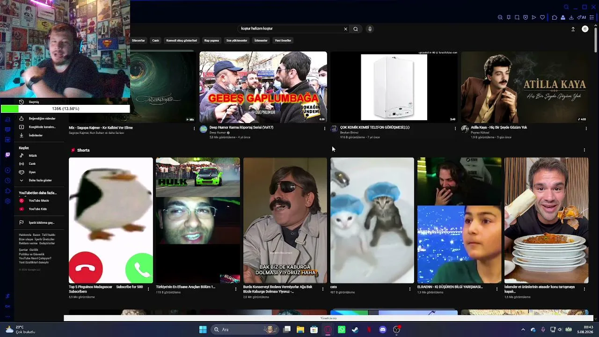599x337 pixels.
Task: Click the heart bookmark icon in toolbar
Action: [542, 18]
